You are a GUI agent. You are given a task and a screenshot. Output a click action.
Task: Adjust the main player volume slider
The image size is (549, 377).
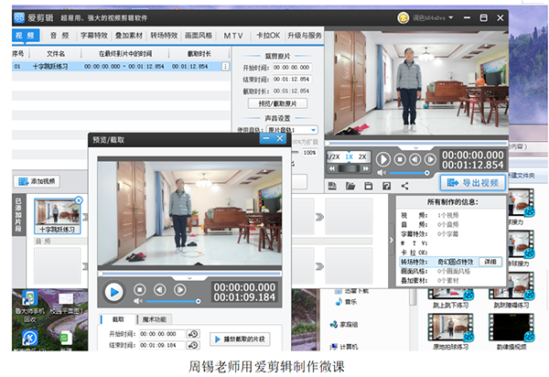tap(410, 173)
